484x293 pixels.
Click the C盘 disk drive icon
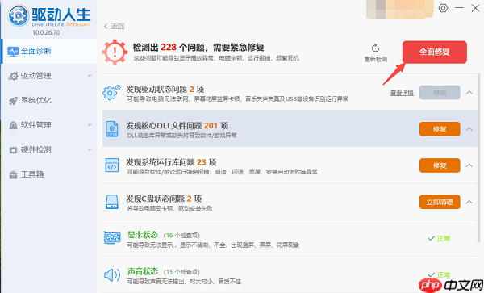pyautogui.click(x=112, y=202)
